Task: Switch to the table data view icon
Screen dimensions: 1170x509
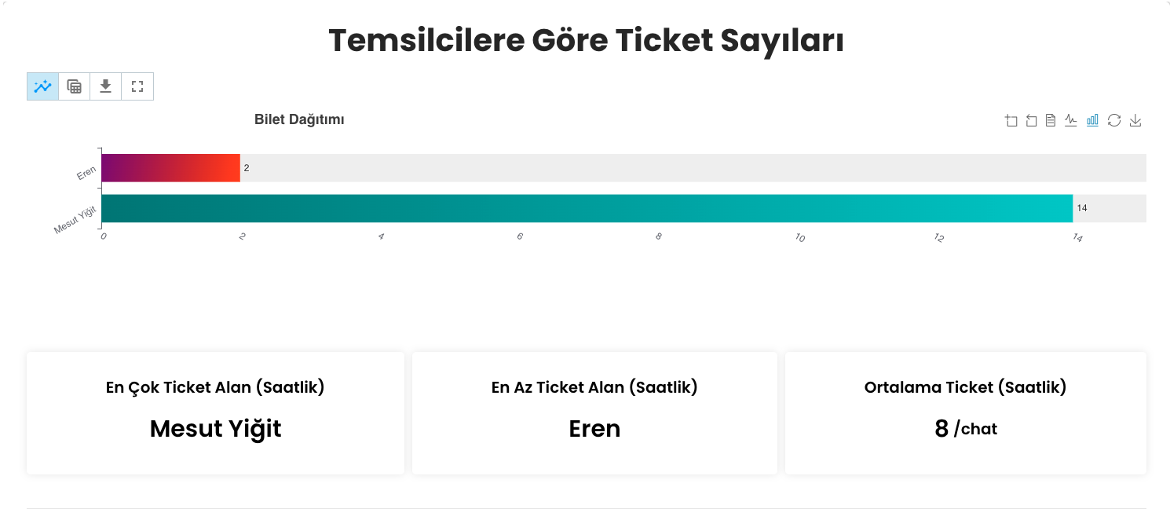Action: (x=75, y=86)
